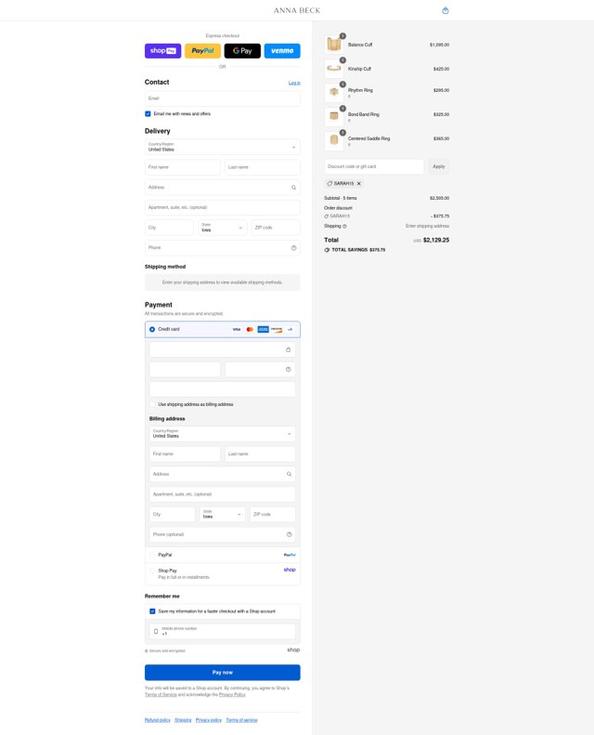Click the Billing First name field

[185, 454]
